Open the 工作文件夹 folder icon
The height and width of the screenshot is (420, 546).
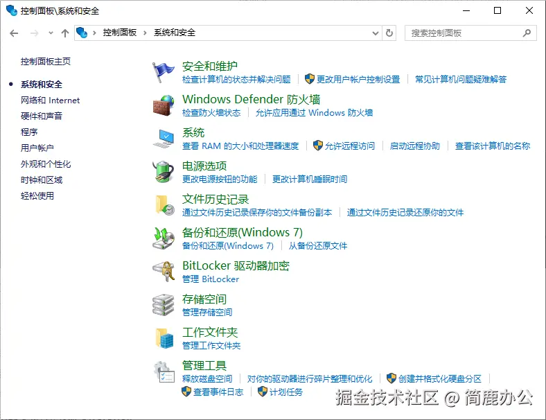tap(164, 338)
